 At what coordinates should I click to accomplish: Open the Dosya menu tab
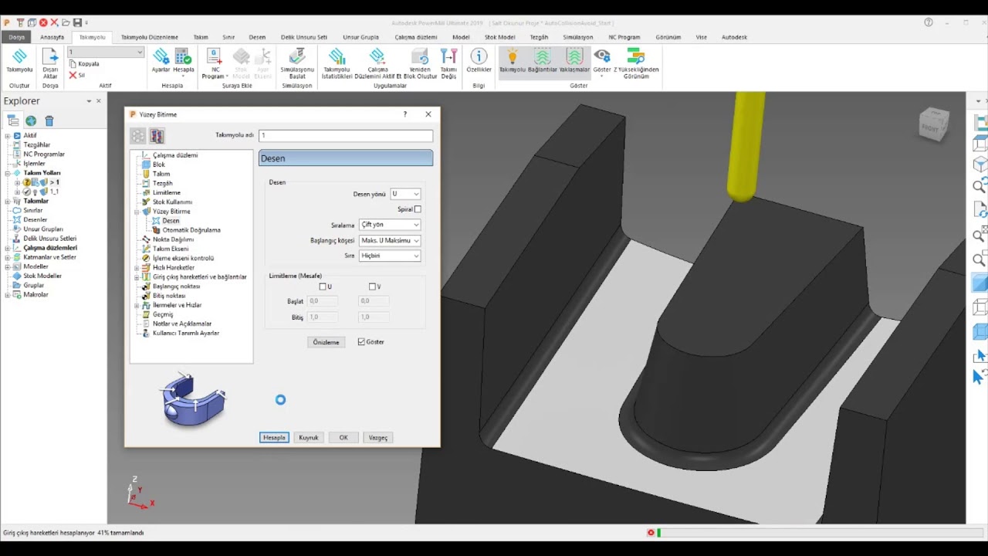pos(16,37)
